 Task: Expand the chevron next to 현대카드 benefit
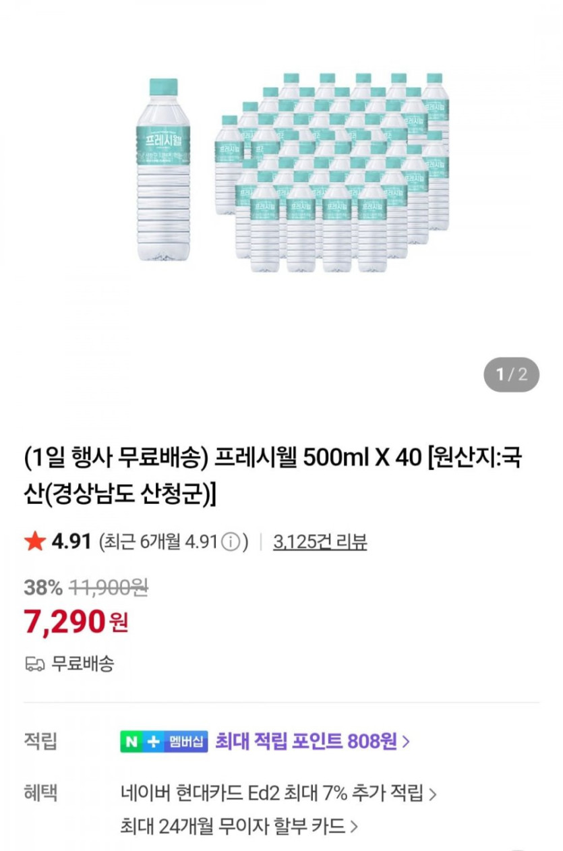click(433, 794)
